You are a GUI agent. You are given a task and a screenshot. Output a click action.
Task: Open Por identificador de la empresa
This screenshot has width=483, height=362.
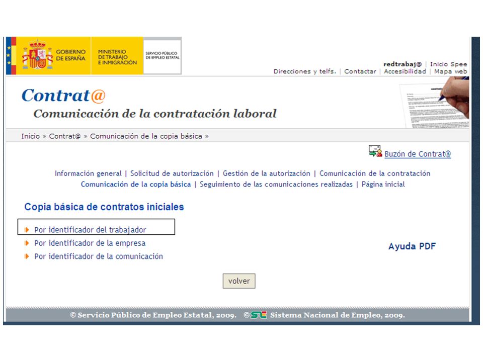click(x=90, y=243)
